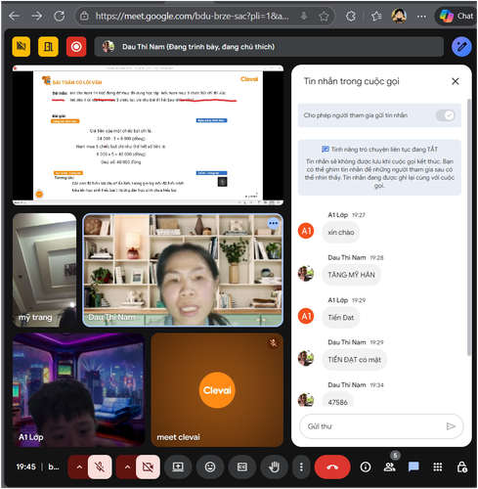
Task: Open browser settings and more menu
Action: [421, 16]
